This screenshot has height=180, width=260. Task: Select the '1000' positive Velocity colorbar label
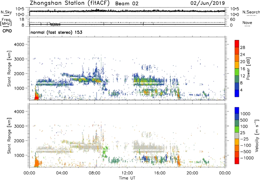[245, 114]
